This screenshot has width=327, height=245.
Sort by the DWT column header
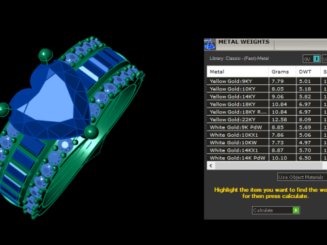[x=308, y=71]
